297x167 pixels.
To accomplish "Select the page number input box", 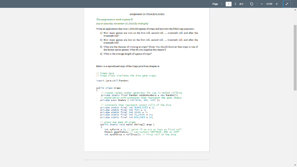I will (229, 4).
